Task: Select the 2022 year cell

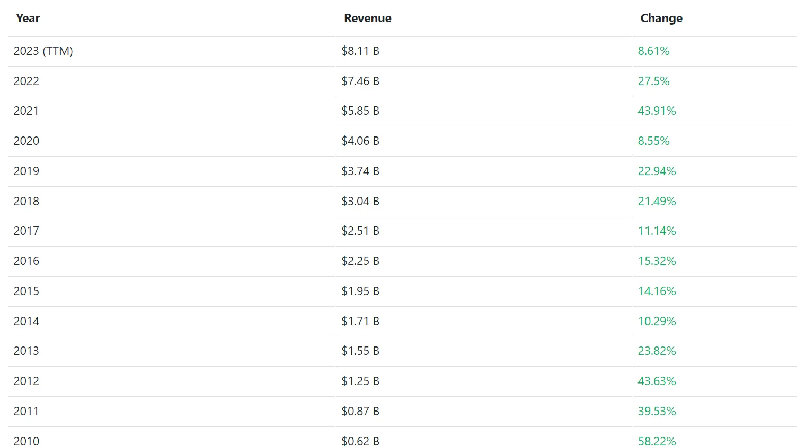Action: (26, 81)
